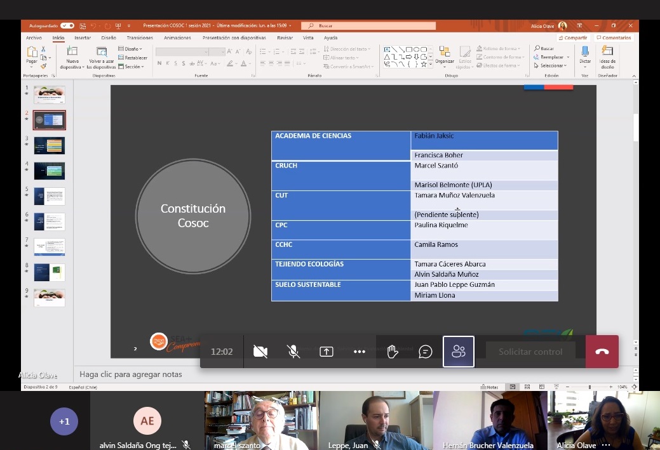Expand the Sección dropdown
Image resolution: width=660 pixels, height=450 pixels.
132,66
